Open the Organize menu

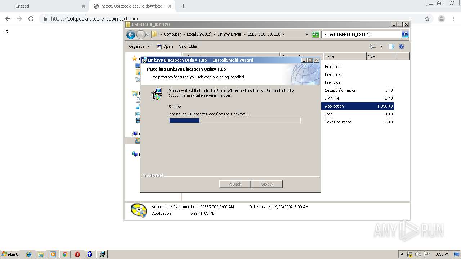(x=139, y=46)
